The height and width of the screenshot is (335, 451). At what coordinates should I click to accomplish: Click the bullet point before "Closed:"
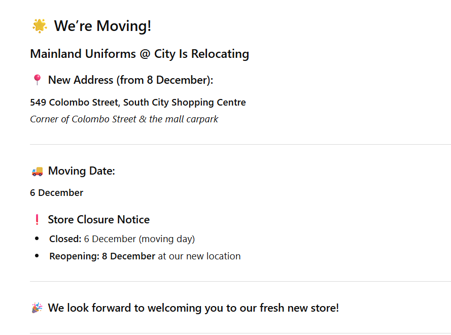[37, 239]
